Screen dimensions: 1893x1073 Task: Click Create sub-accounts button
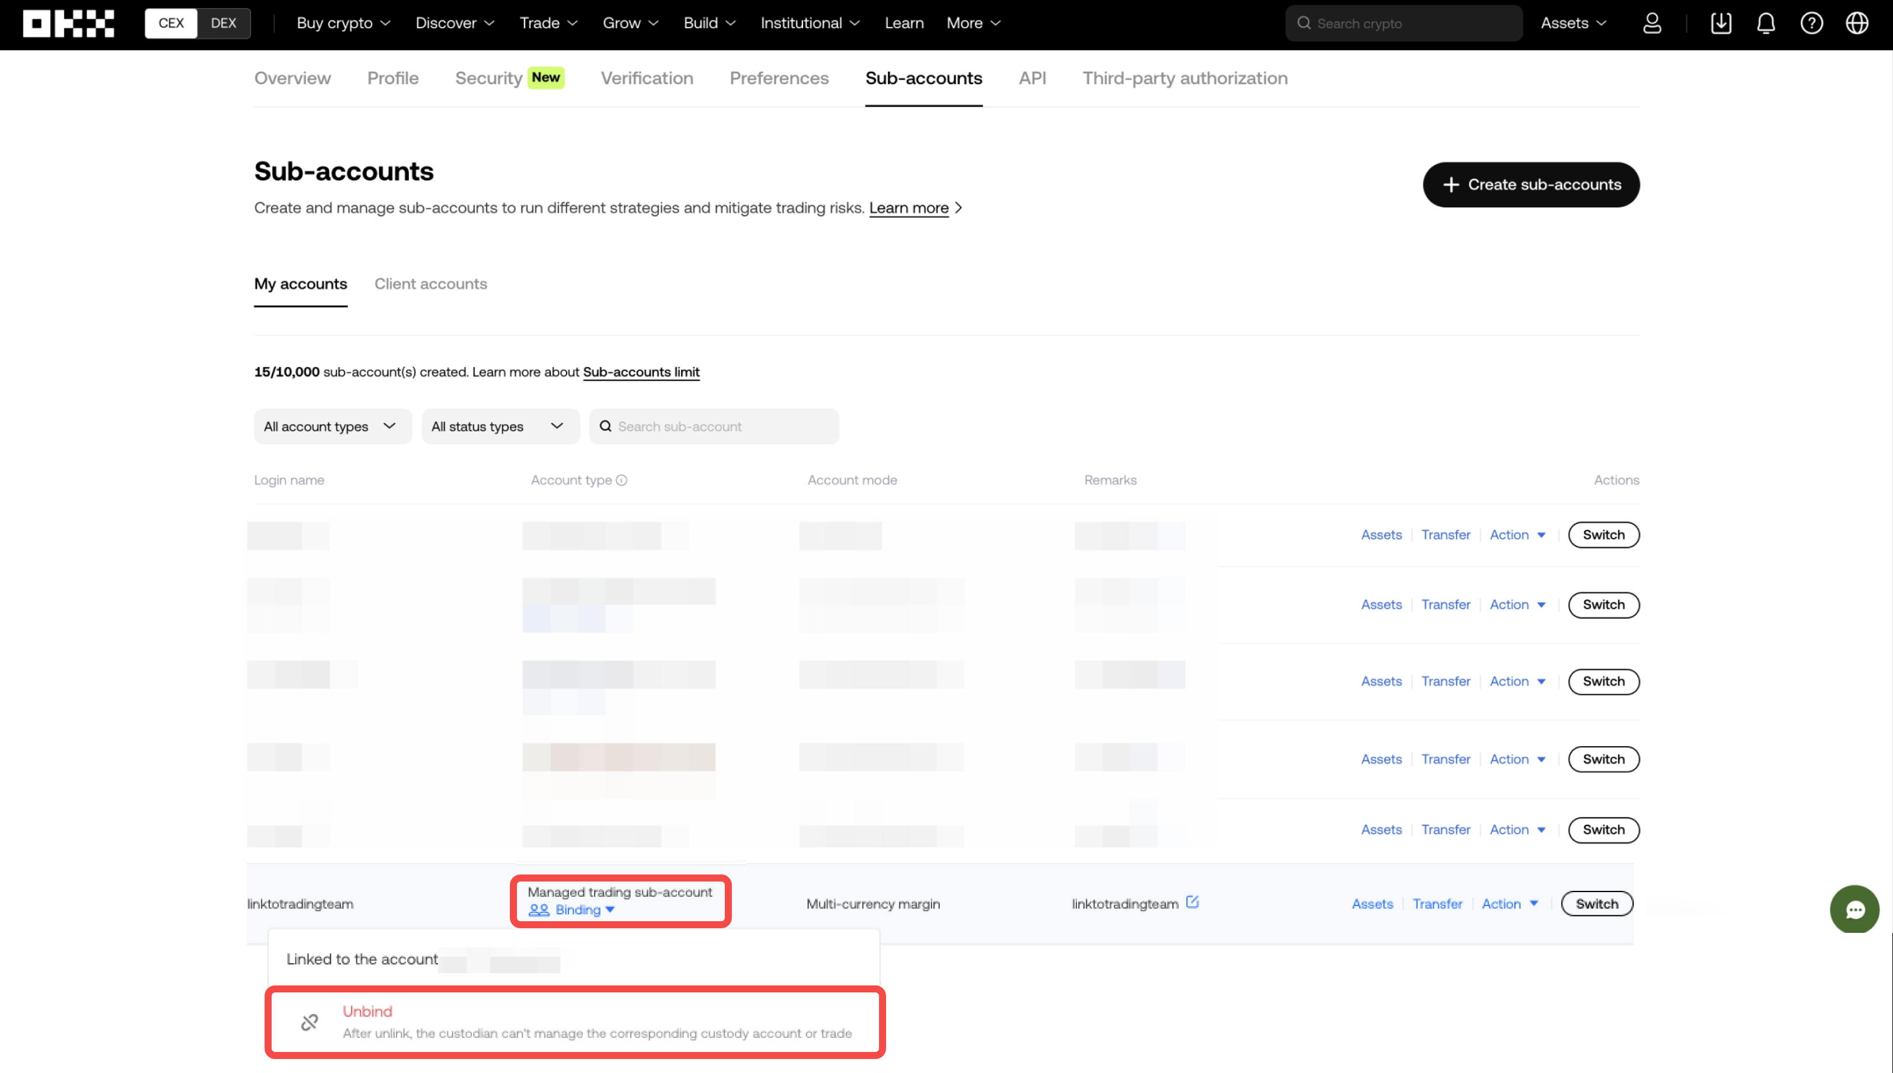(1530, 185)
